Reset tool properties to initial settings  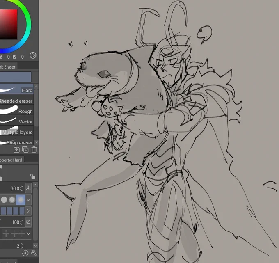pos(25,253)
